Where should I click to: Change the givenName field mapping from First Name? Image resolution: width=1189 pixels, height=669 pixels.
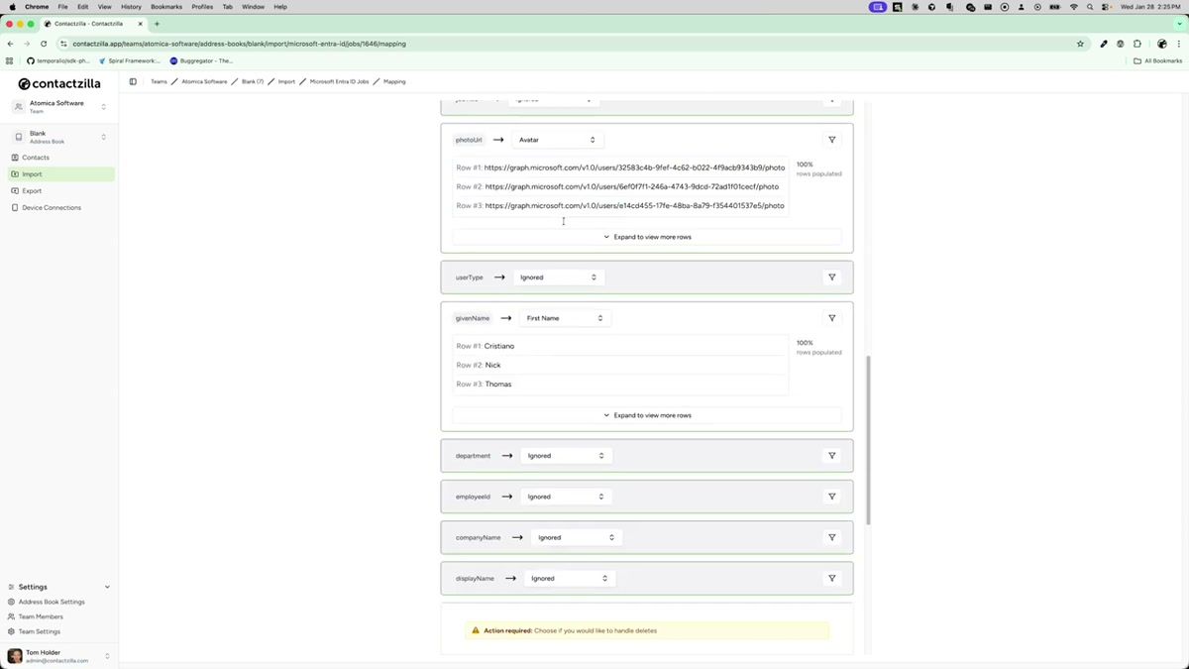[x=564, y=317]
